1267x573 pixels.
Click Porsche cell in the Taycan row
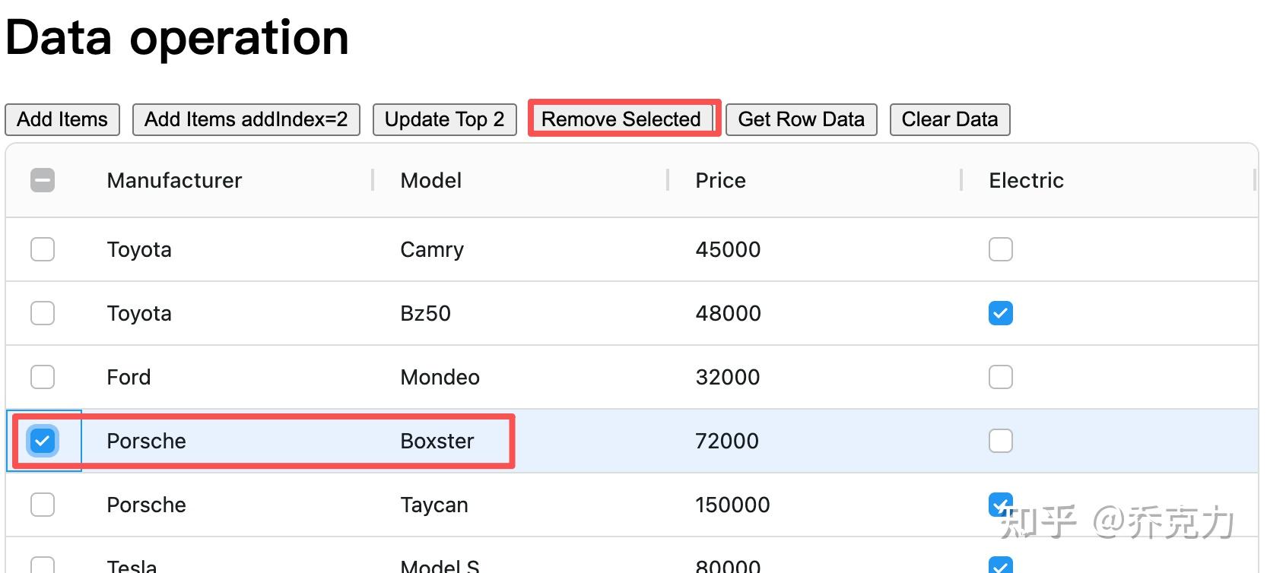(147, 505)
